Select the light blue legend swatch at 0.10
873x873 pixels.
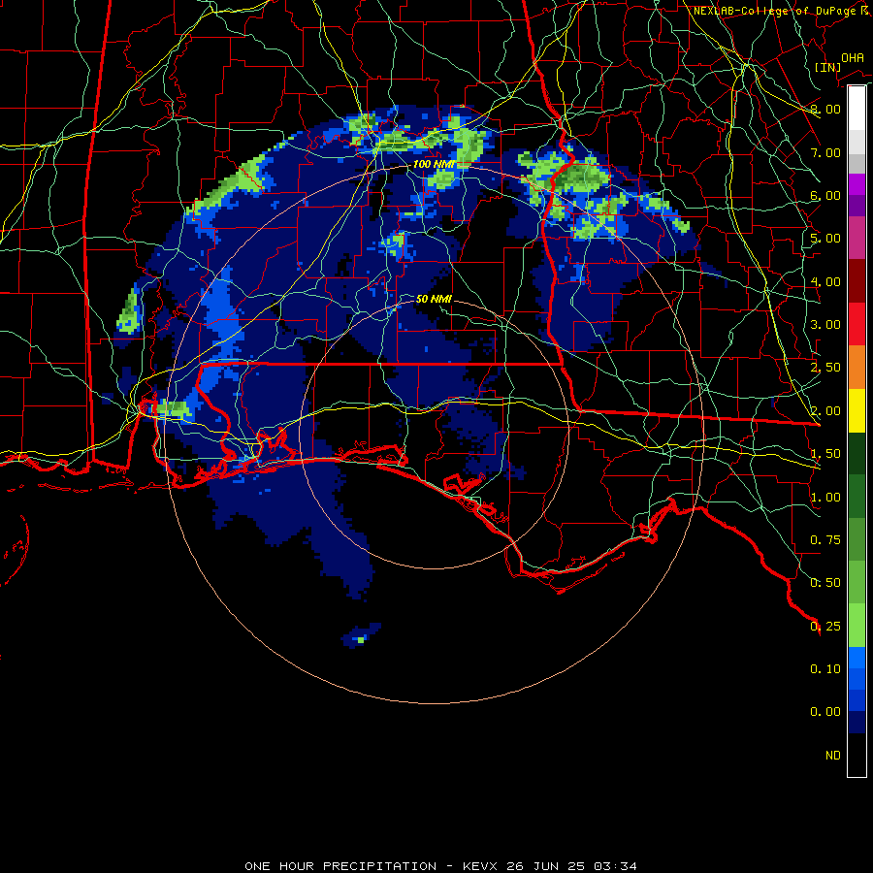857,658
